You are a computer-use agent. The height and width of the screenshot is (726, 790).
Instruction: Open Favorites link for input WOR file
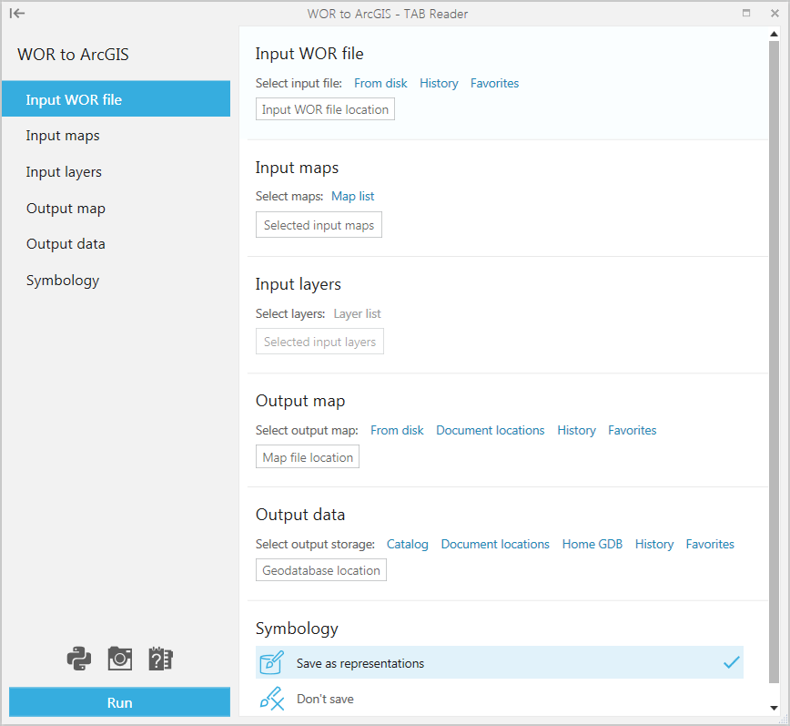tap(494, 83)
